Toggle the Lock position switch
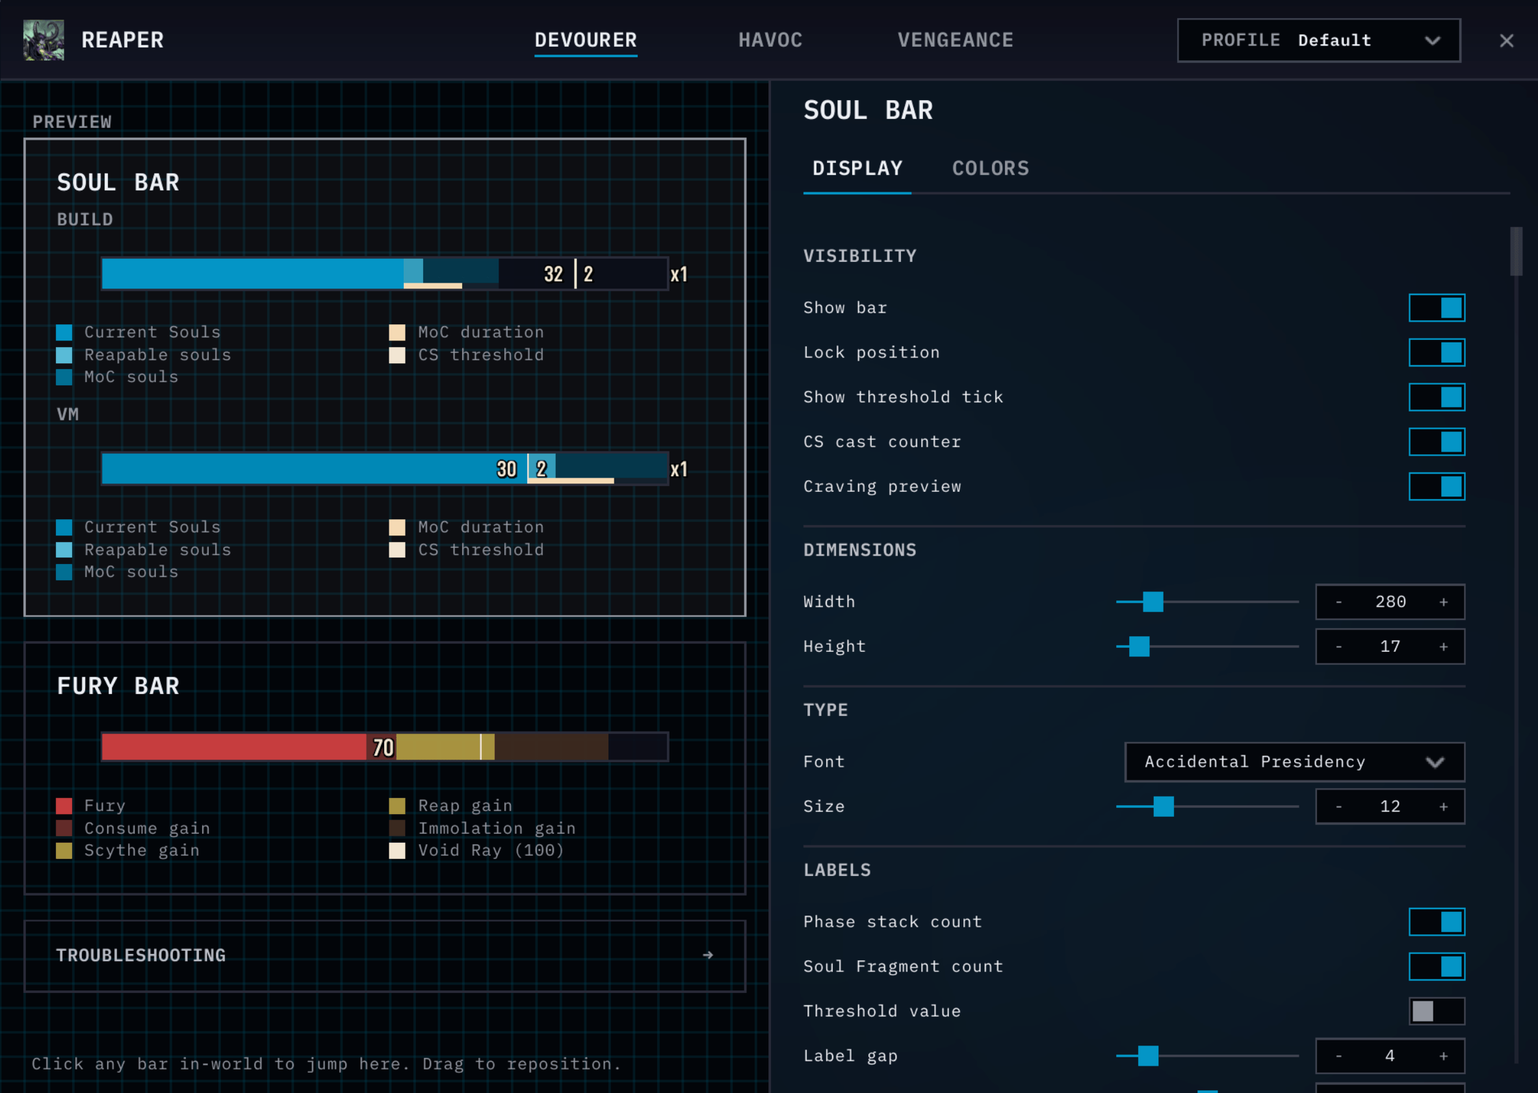The width and height of the screenshot is (1538, 1093). pyautogui.click(x=1437, y=352)
